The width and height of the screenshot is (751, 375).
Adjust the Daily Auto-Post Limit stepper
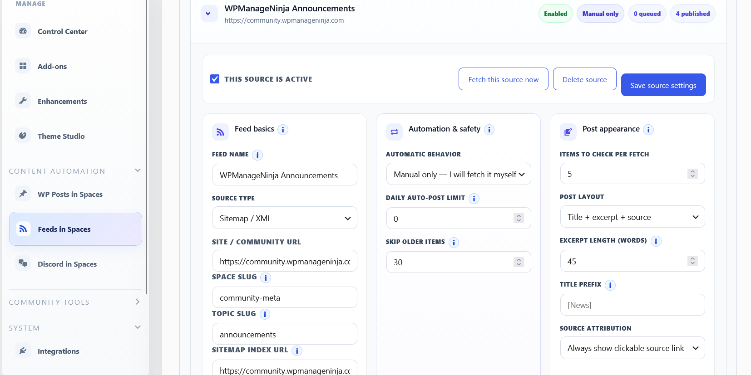(x=519, y=218)
